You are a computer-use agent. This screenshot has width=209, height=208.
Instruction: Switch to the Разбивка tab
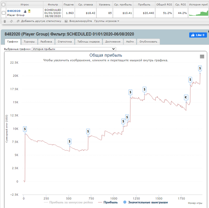pyautogui.click(x=46, y=42)
